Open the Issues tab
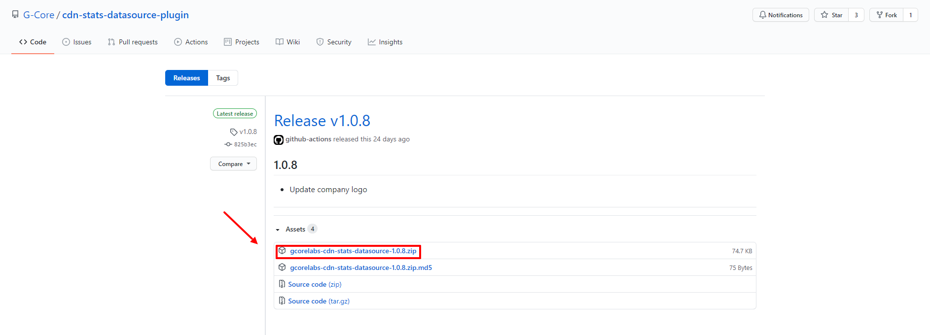Screen dimensions: 930x335 click(x=77, y=42)
